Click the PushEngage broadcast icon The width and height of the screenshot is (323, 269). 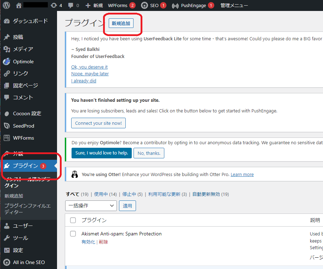click(x=175, y=6)
